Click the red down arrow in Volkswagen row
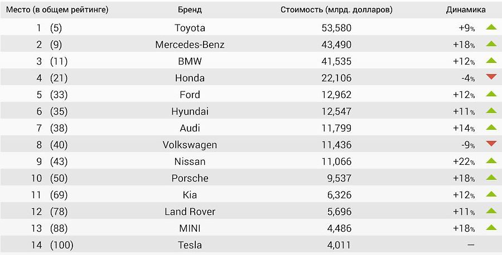 [491, 144]
